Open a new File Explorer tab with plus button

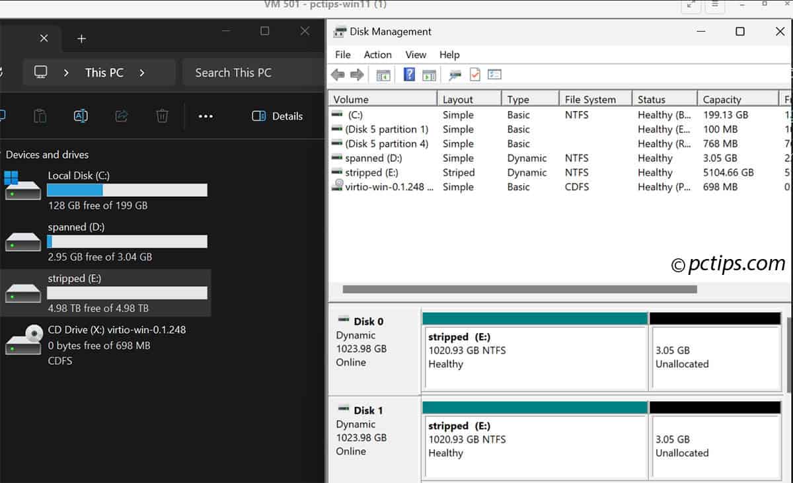pyautogui.click(x=81, y=38)
